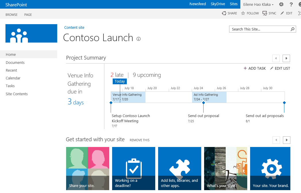Select the BROWSE tab
This screenshot has height=193, width=301.
point(11,14)
